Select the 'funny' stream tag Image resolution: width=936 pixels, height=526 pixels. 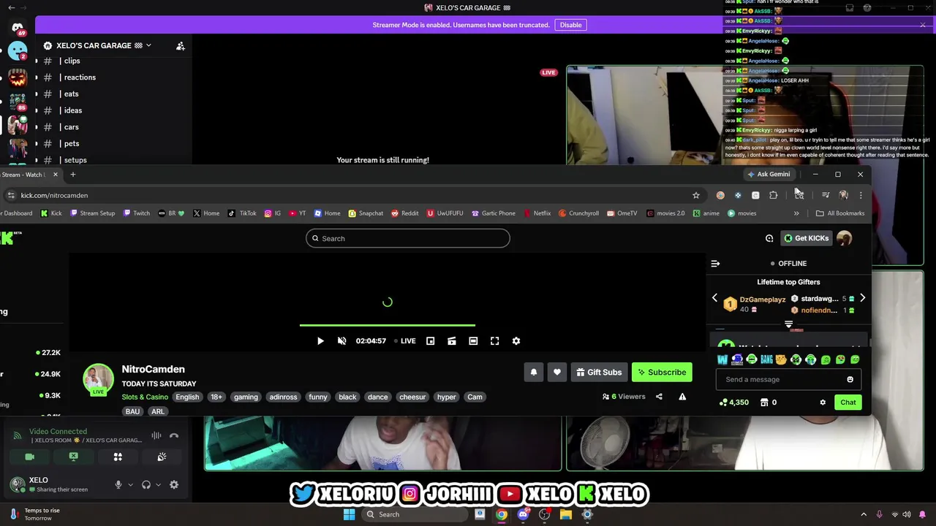318,397
